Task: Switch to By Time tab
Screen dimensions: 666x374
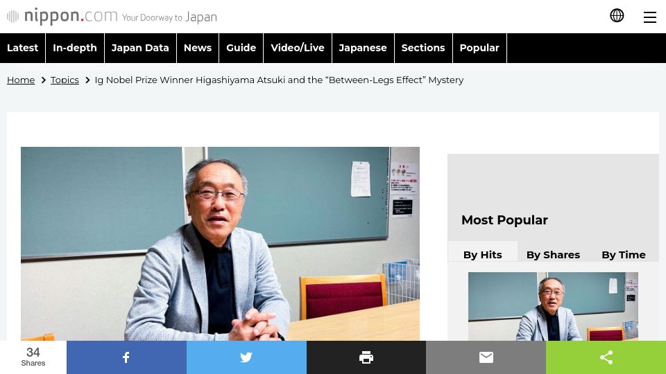Action: tap(624, 254)
